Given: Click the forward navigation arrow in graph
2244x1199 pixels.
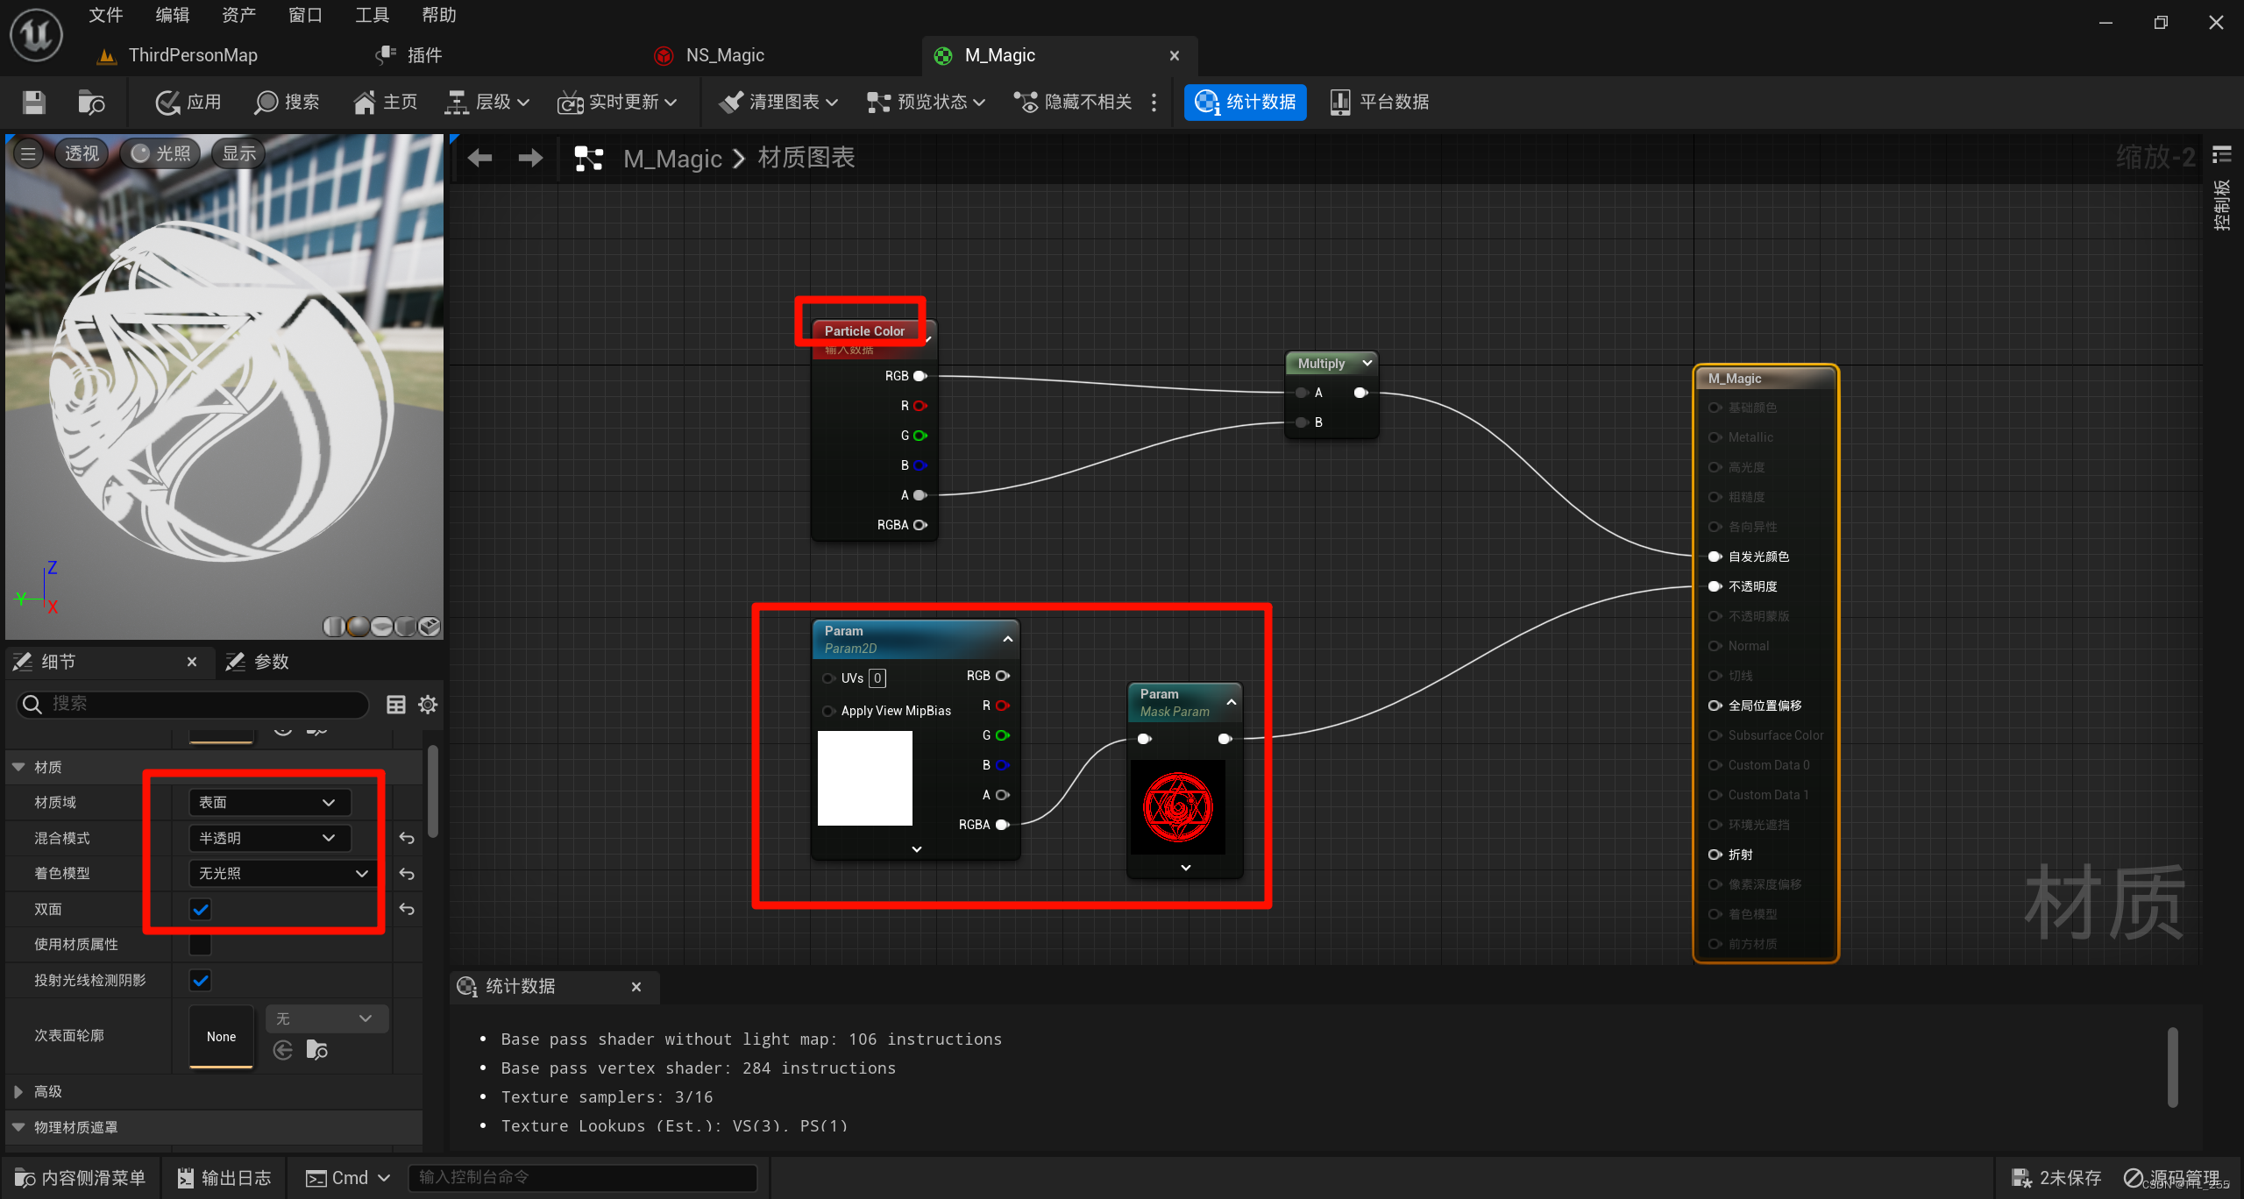Looking at the screenshot, I should pyautogui.click(x=530, y=158).
